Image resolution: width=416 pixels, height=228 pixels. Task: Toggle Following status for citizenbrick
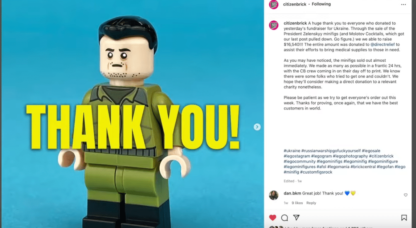[321, 4]
